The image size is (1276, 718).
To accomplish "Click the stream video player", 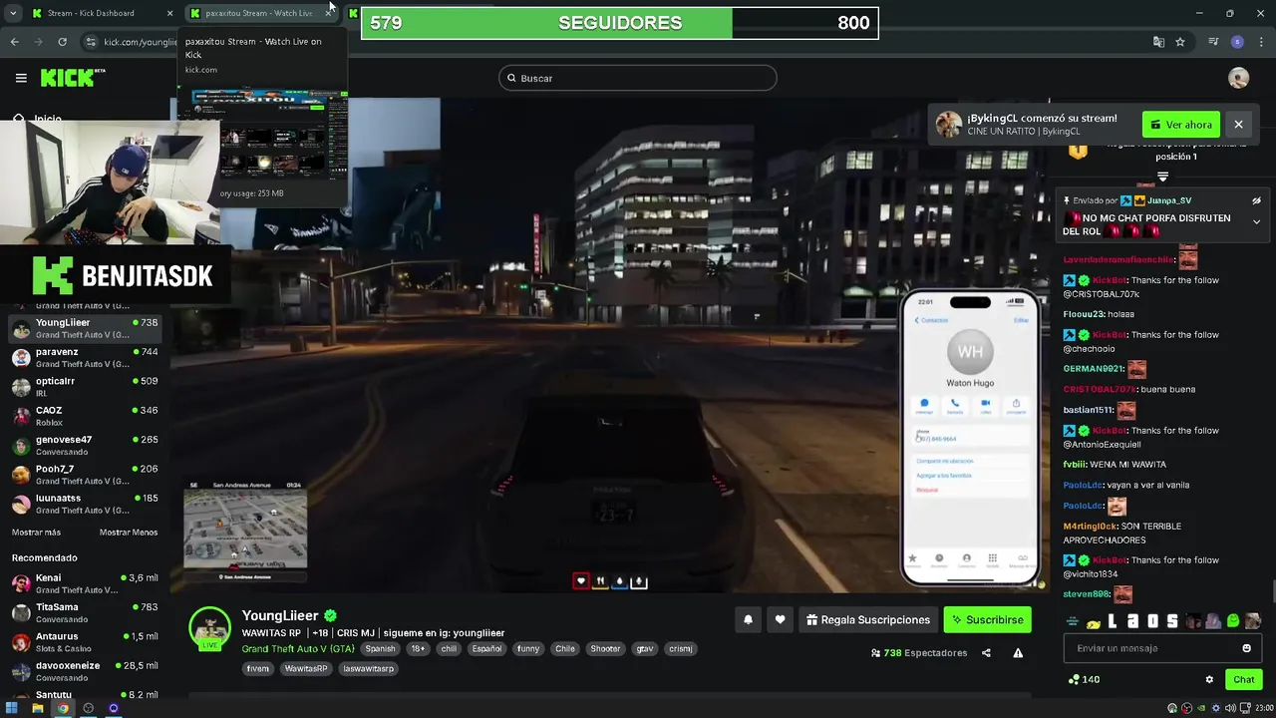I will tap(608, 344).
